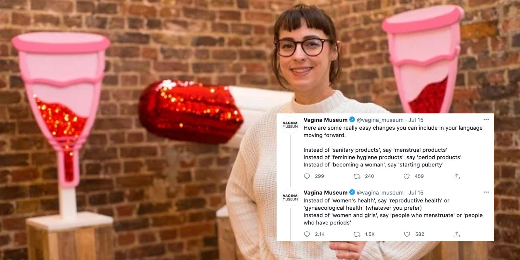
Task: Click the Vagina Museum avatar on second tweet
Action: pyautogui.click(x=290, y=198)
